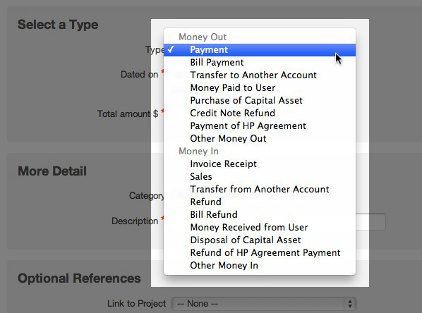Screen dimensions: 422x313
Task: Click the Description input field
Action: coord(370,221)
